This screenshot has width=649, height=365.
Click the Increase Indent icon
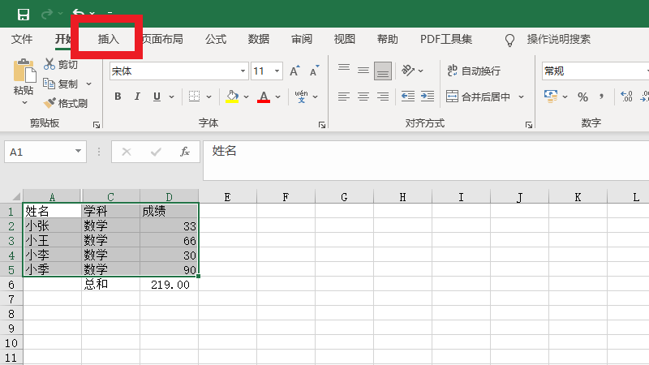[427, 97]
